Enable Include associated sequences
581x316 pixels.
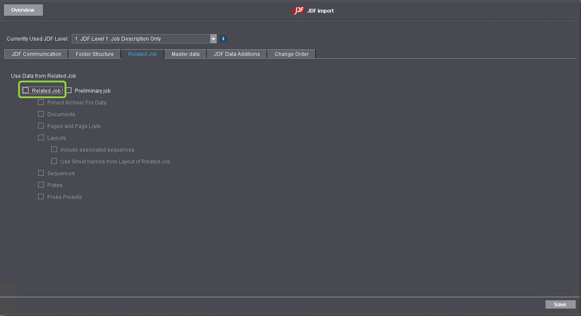(54, 149)
